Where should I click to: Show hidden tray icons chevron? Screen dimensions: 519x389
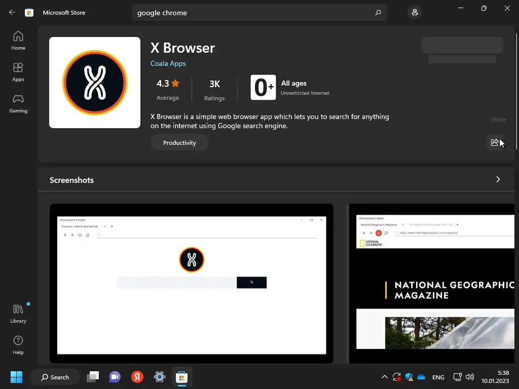coord(384,377)
